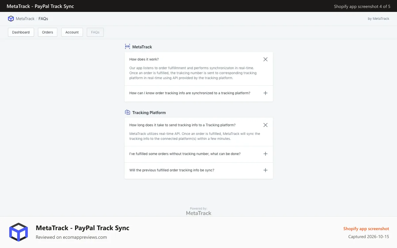Click the 'by MetaTrack' text
397x248 pixels.
(x=378, y=19)
